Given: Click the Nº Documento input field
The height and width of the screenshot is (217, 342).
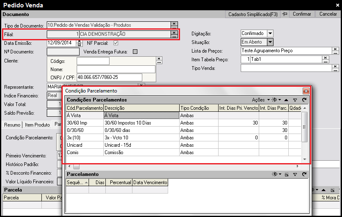Looking at the screenshot, I should pos(63,51).
